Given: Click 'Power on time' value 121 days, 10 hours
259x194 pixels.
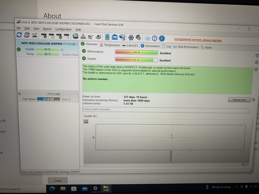Looking at the screenshot, I should pos(135,97).
